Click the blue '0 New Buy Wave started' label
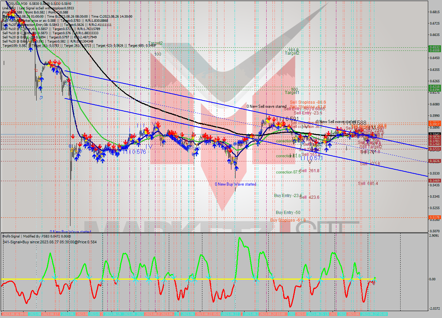The image size is (442, 318). [x=236, y=184]
